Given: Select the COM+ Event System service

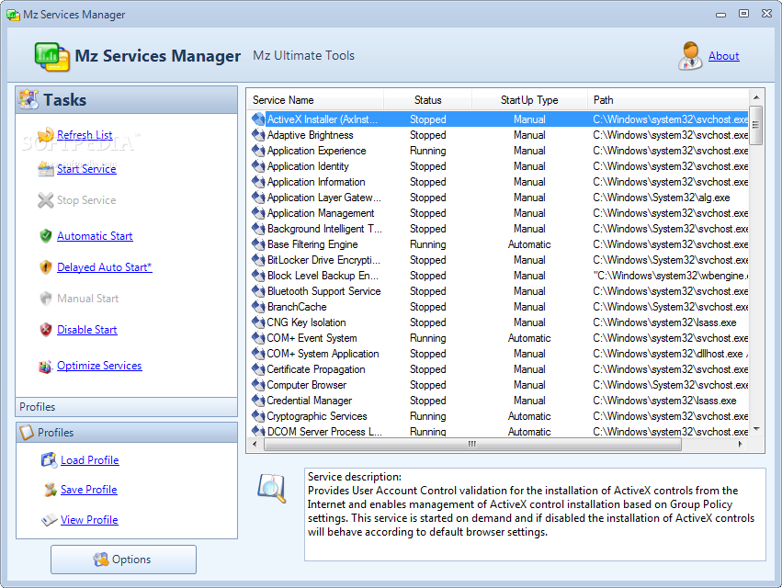Looking at the screenshot, I should point(499,337).
